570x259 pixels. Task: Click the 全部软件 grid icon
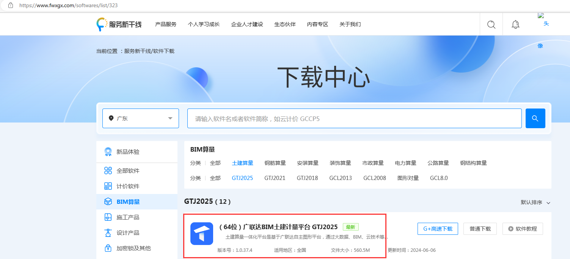click(108, 171)
